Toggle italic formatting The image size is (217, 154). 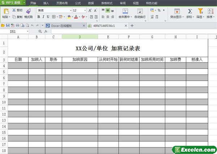pyautogui.click(x=43, y=17)
